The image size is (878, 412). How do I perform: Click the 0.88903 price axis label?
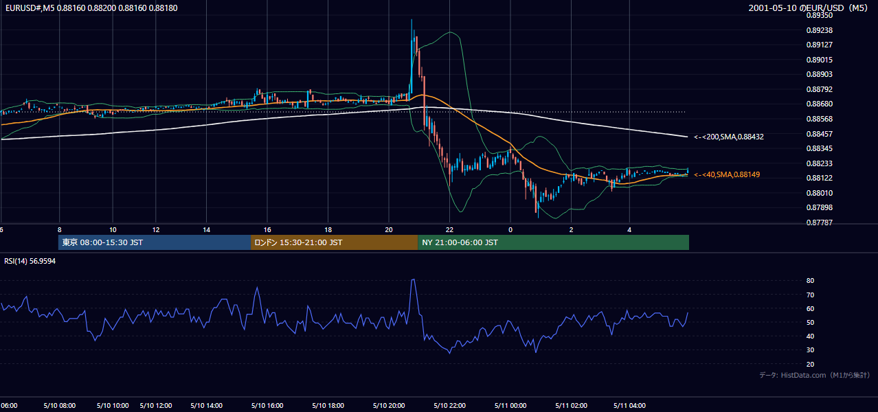point(819,74)
